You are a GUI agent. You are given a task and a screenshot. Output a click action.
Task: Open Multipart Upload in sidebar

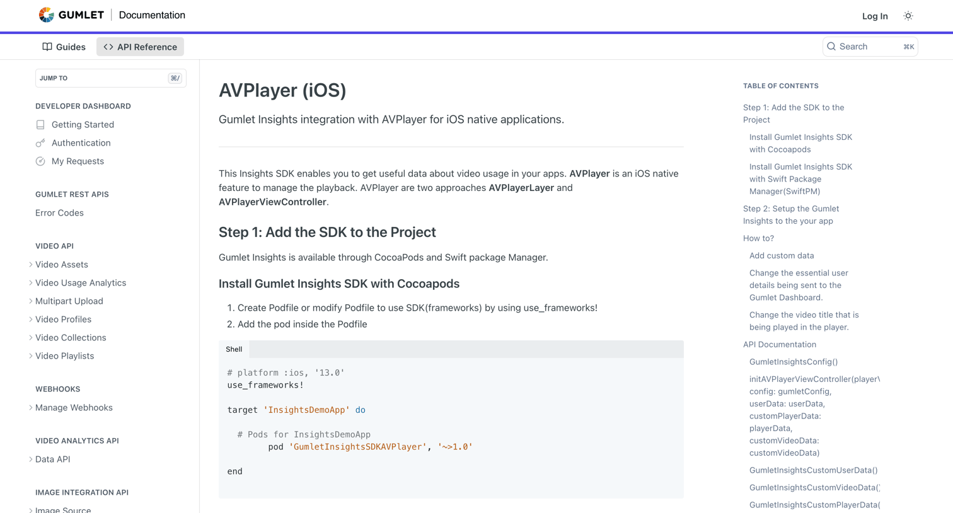pos(69,301)
